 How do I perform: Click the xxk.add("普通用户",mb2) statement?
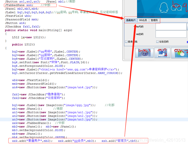[x=32, y=141]
